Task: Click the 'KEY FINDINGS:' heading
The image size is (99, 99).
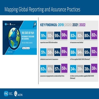Action: click(49, 25)
